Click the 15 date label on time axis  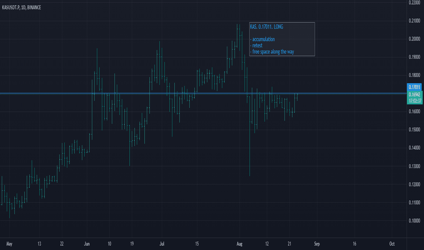(197, 244)
